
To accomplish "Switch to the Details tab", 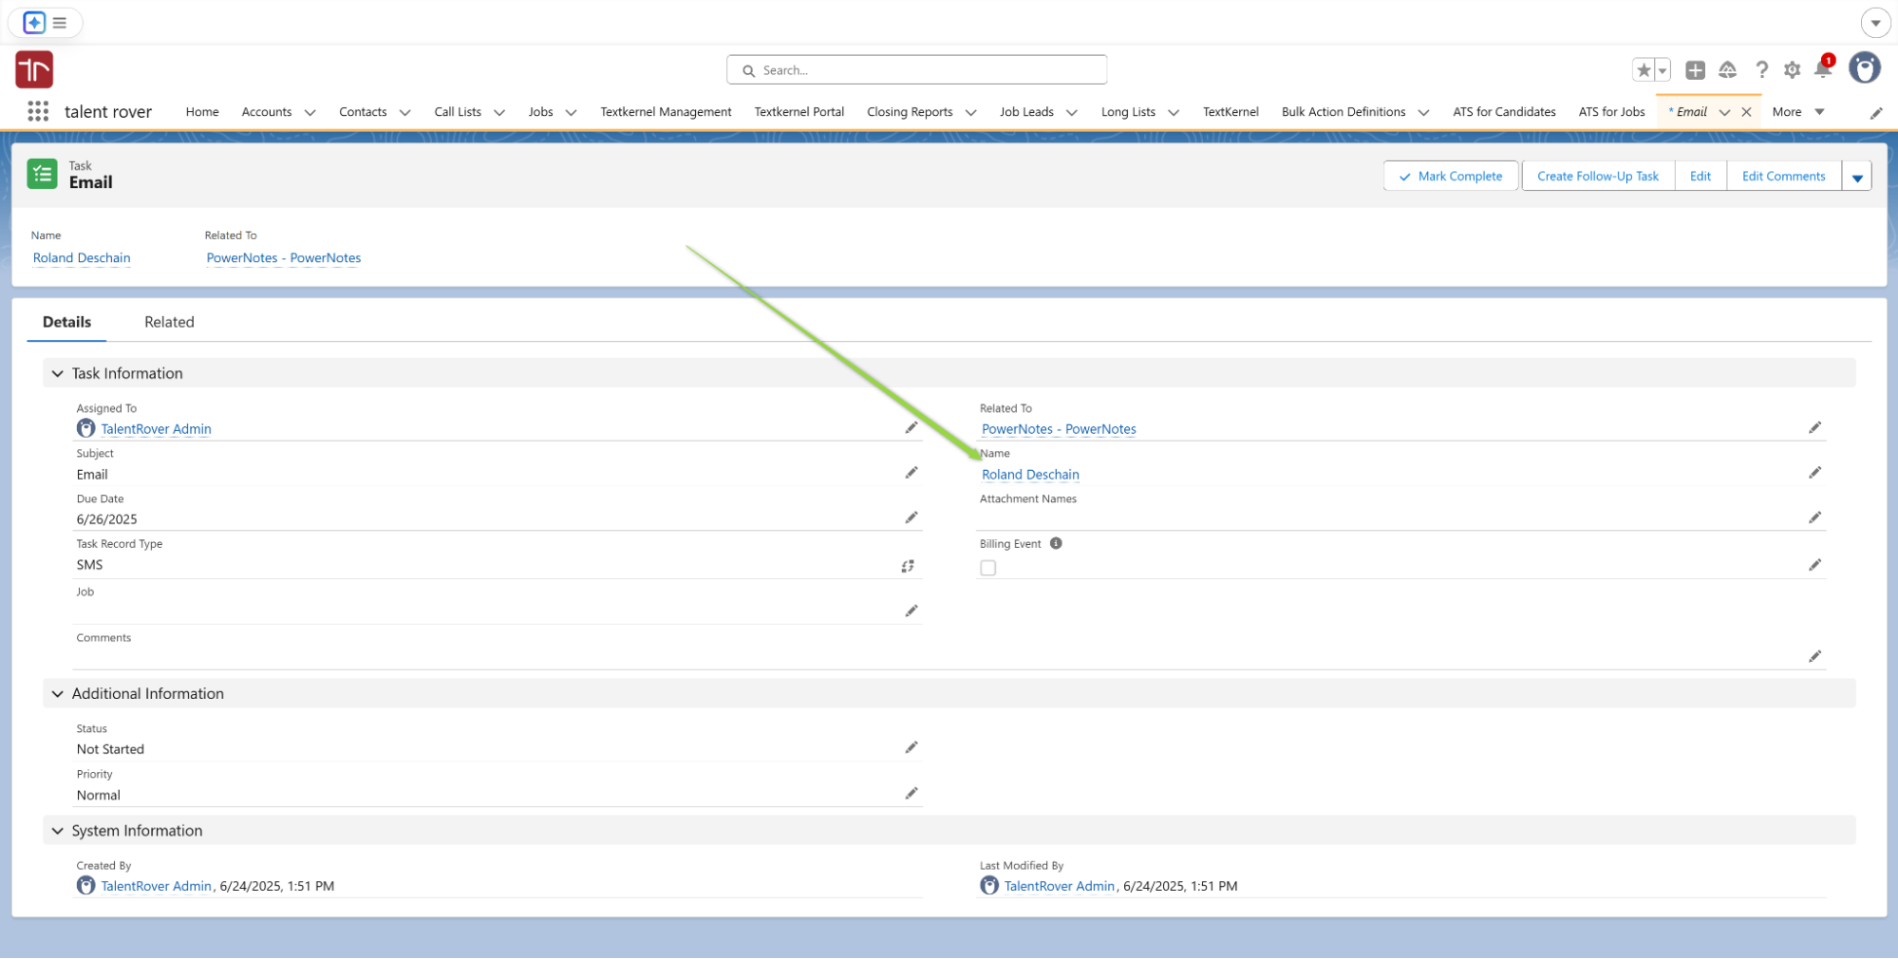I will point(66,322).
